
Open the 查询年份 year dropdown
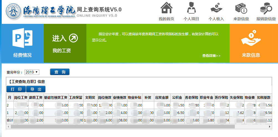32,72
